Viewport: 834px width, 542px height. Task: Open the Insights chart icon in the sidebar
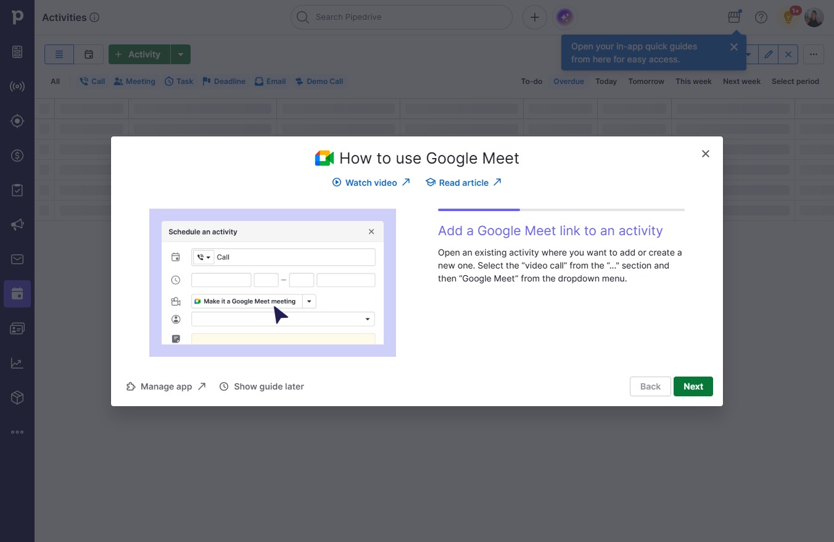17,364
